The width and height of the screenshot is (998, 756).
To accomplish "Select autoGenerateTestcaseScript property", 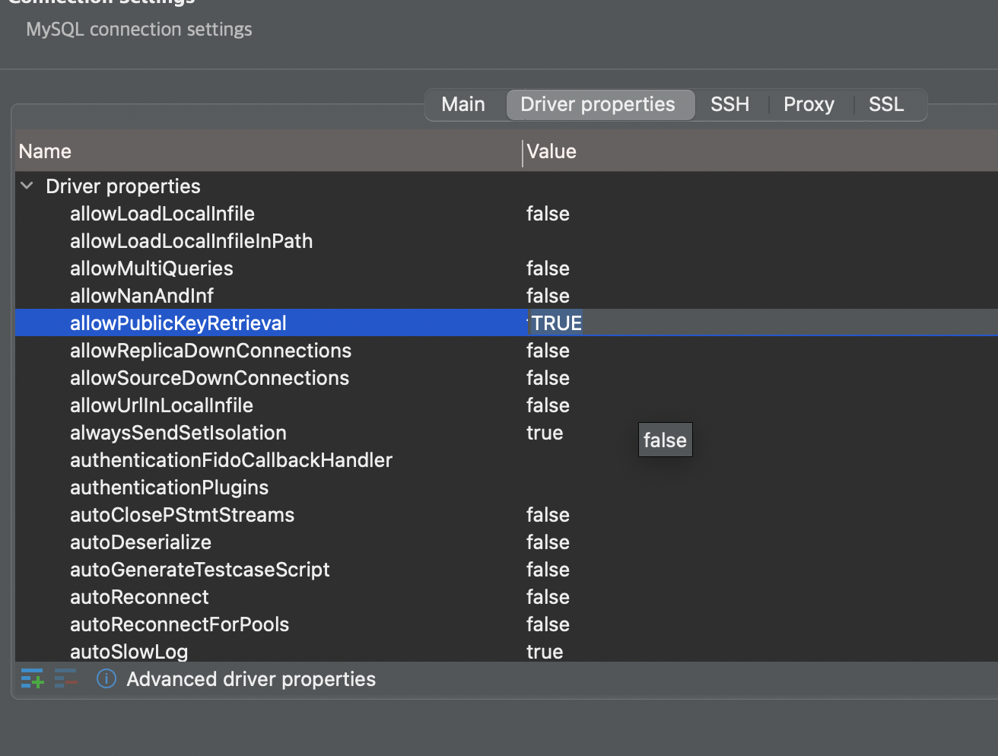I will (200, 570).
